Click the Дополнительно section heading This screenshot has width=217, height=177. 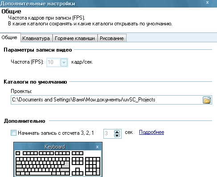[x=25, y=121]
